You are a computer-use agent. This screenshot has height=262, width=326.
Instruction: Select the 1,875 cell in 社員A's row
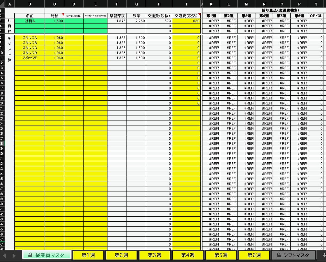click(117, 21)
